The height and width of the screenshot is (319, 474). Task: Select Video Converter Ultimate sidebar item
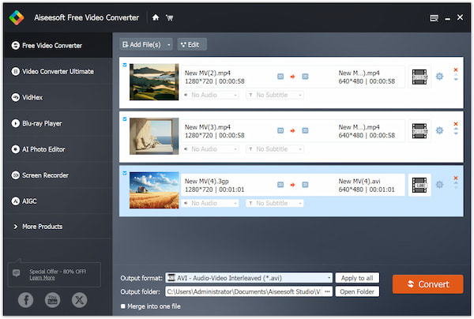click(58, 72)
